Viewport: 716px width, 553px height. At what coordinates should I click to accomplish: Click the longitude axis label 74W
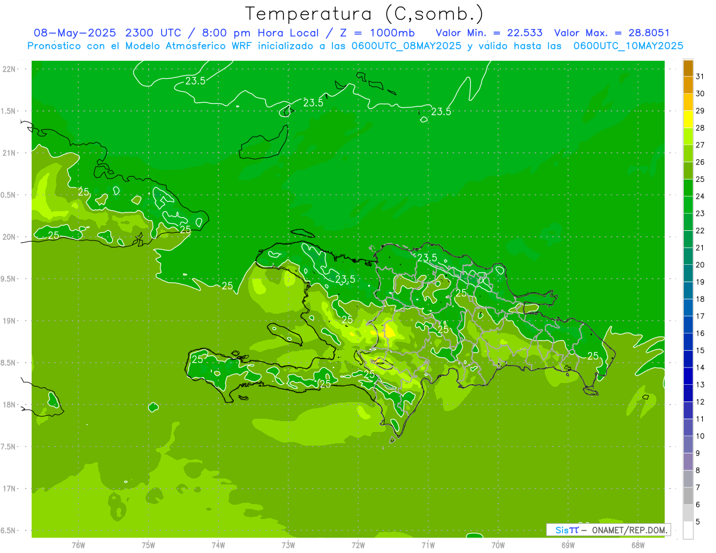(x=218, y=545)
